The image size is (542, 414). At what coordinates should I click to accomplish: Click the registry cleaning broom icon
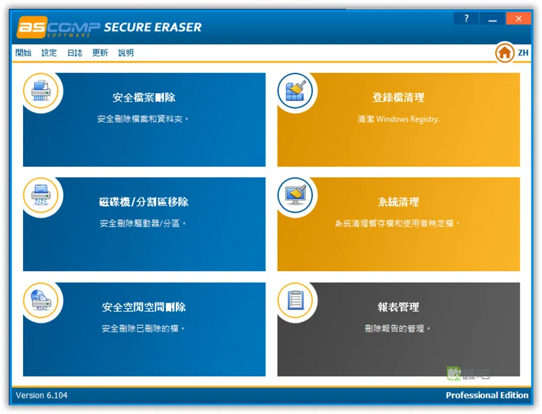[x=295, y=91]
